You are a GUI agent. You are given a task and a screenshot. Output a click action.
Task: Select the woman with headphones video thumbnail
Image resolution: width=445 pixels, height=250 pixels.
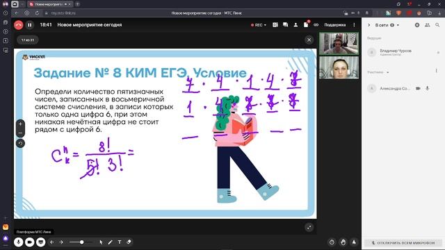click(339, 67)
